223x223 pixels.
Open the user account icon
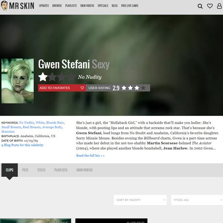219,6
